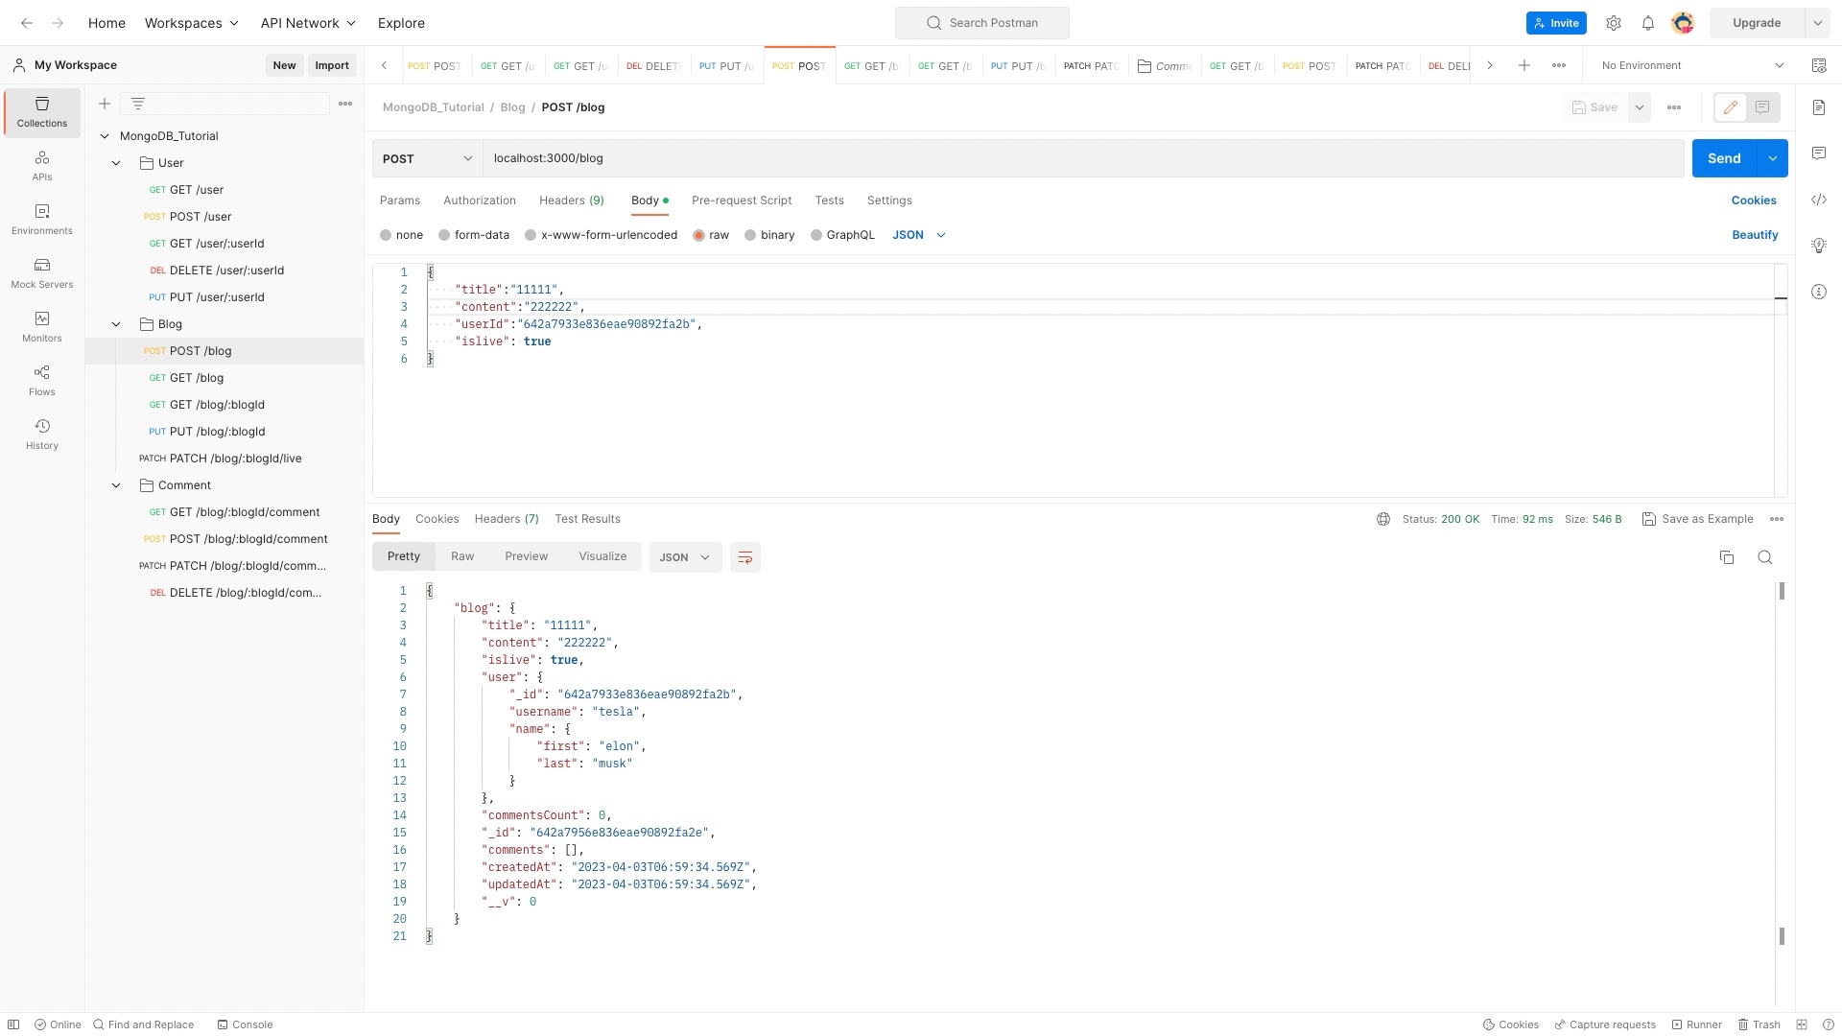
Task: Open the Environments sidebar panel
Action: 42,220
